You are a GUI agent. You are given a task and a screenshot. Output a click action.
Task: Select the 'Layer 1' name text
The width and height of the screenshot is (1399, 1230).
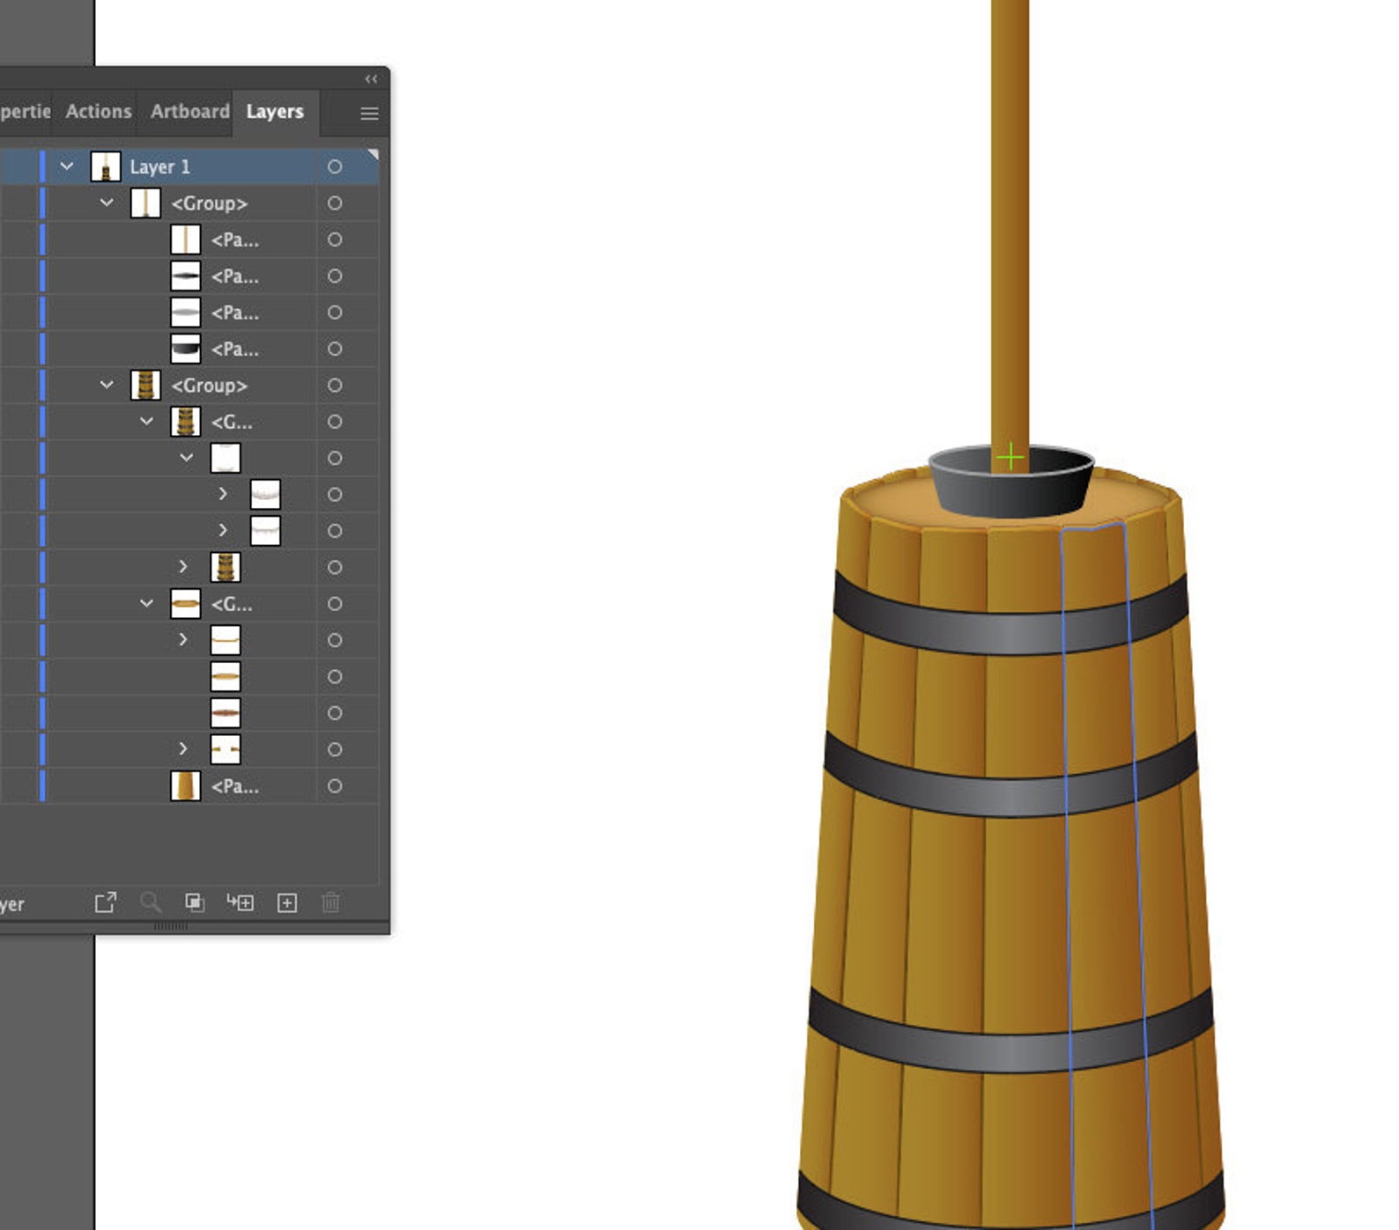click(160, 166)
